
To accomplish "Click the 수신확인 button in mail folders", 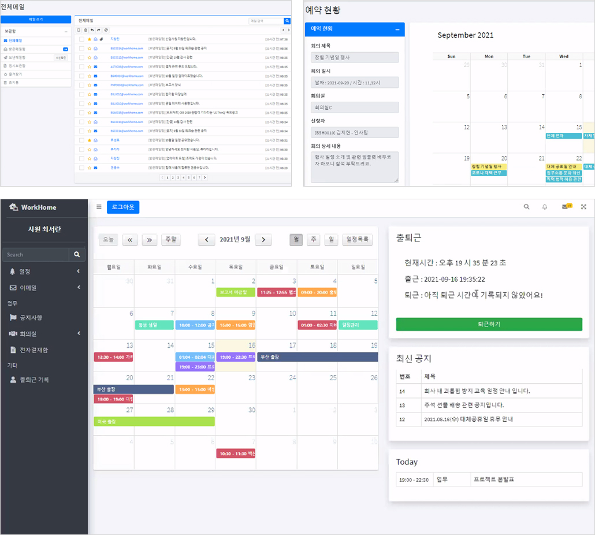I will point(61,58).
